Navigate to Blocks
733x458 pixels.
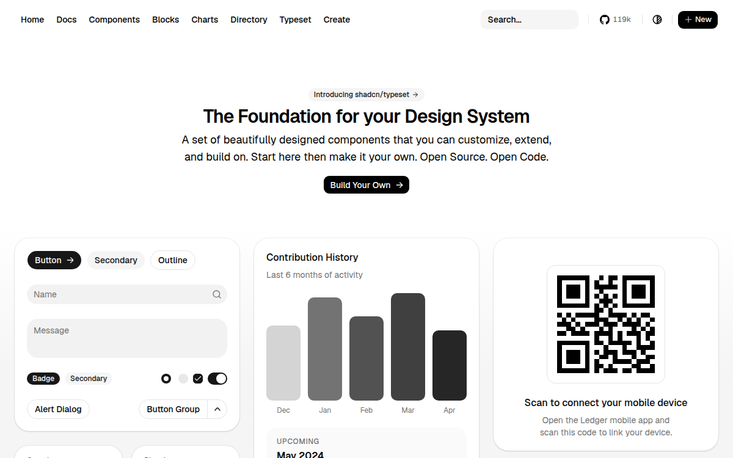[x=166, y=20]
